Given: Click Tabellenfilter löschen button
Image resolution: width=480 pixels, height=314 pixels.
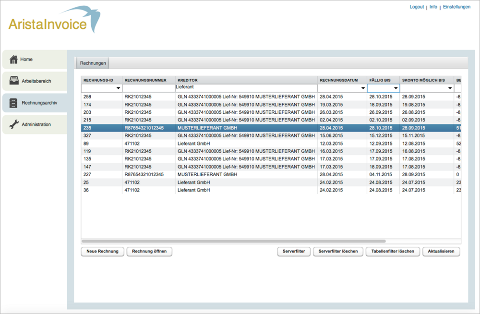Looking at the screenshot, I should pyautogui.click(x=393, y=251).
